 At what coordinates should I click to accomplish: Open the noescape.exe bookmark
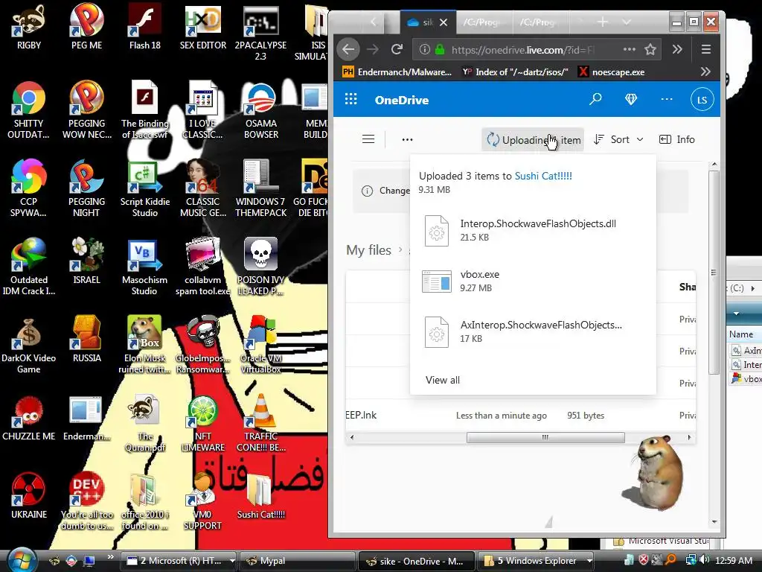[x=612, y=72]
